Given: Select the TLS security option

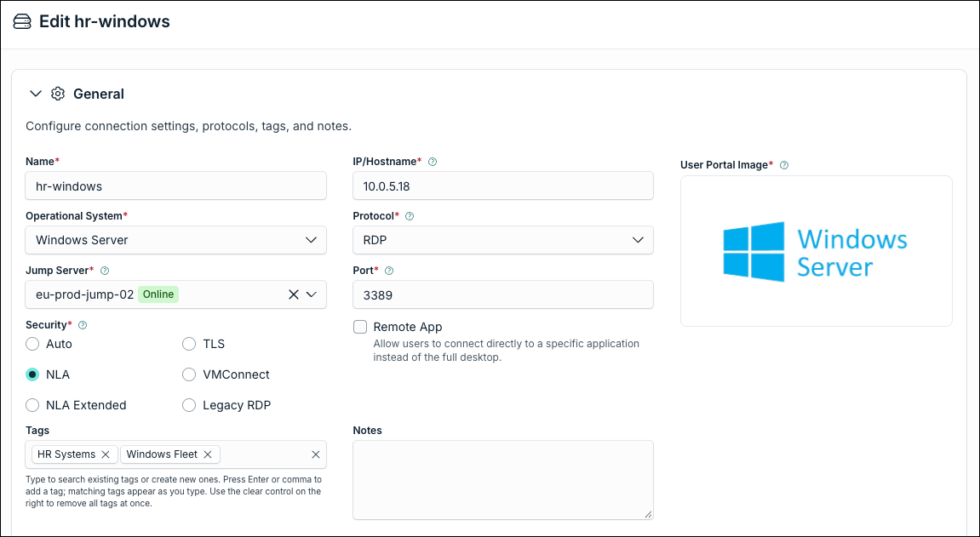Looking at the screenshot, I should click(189, 344).
